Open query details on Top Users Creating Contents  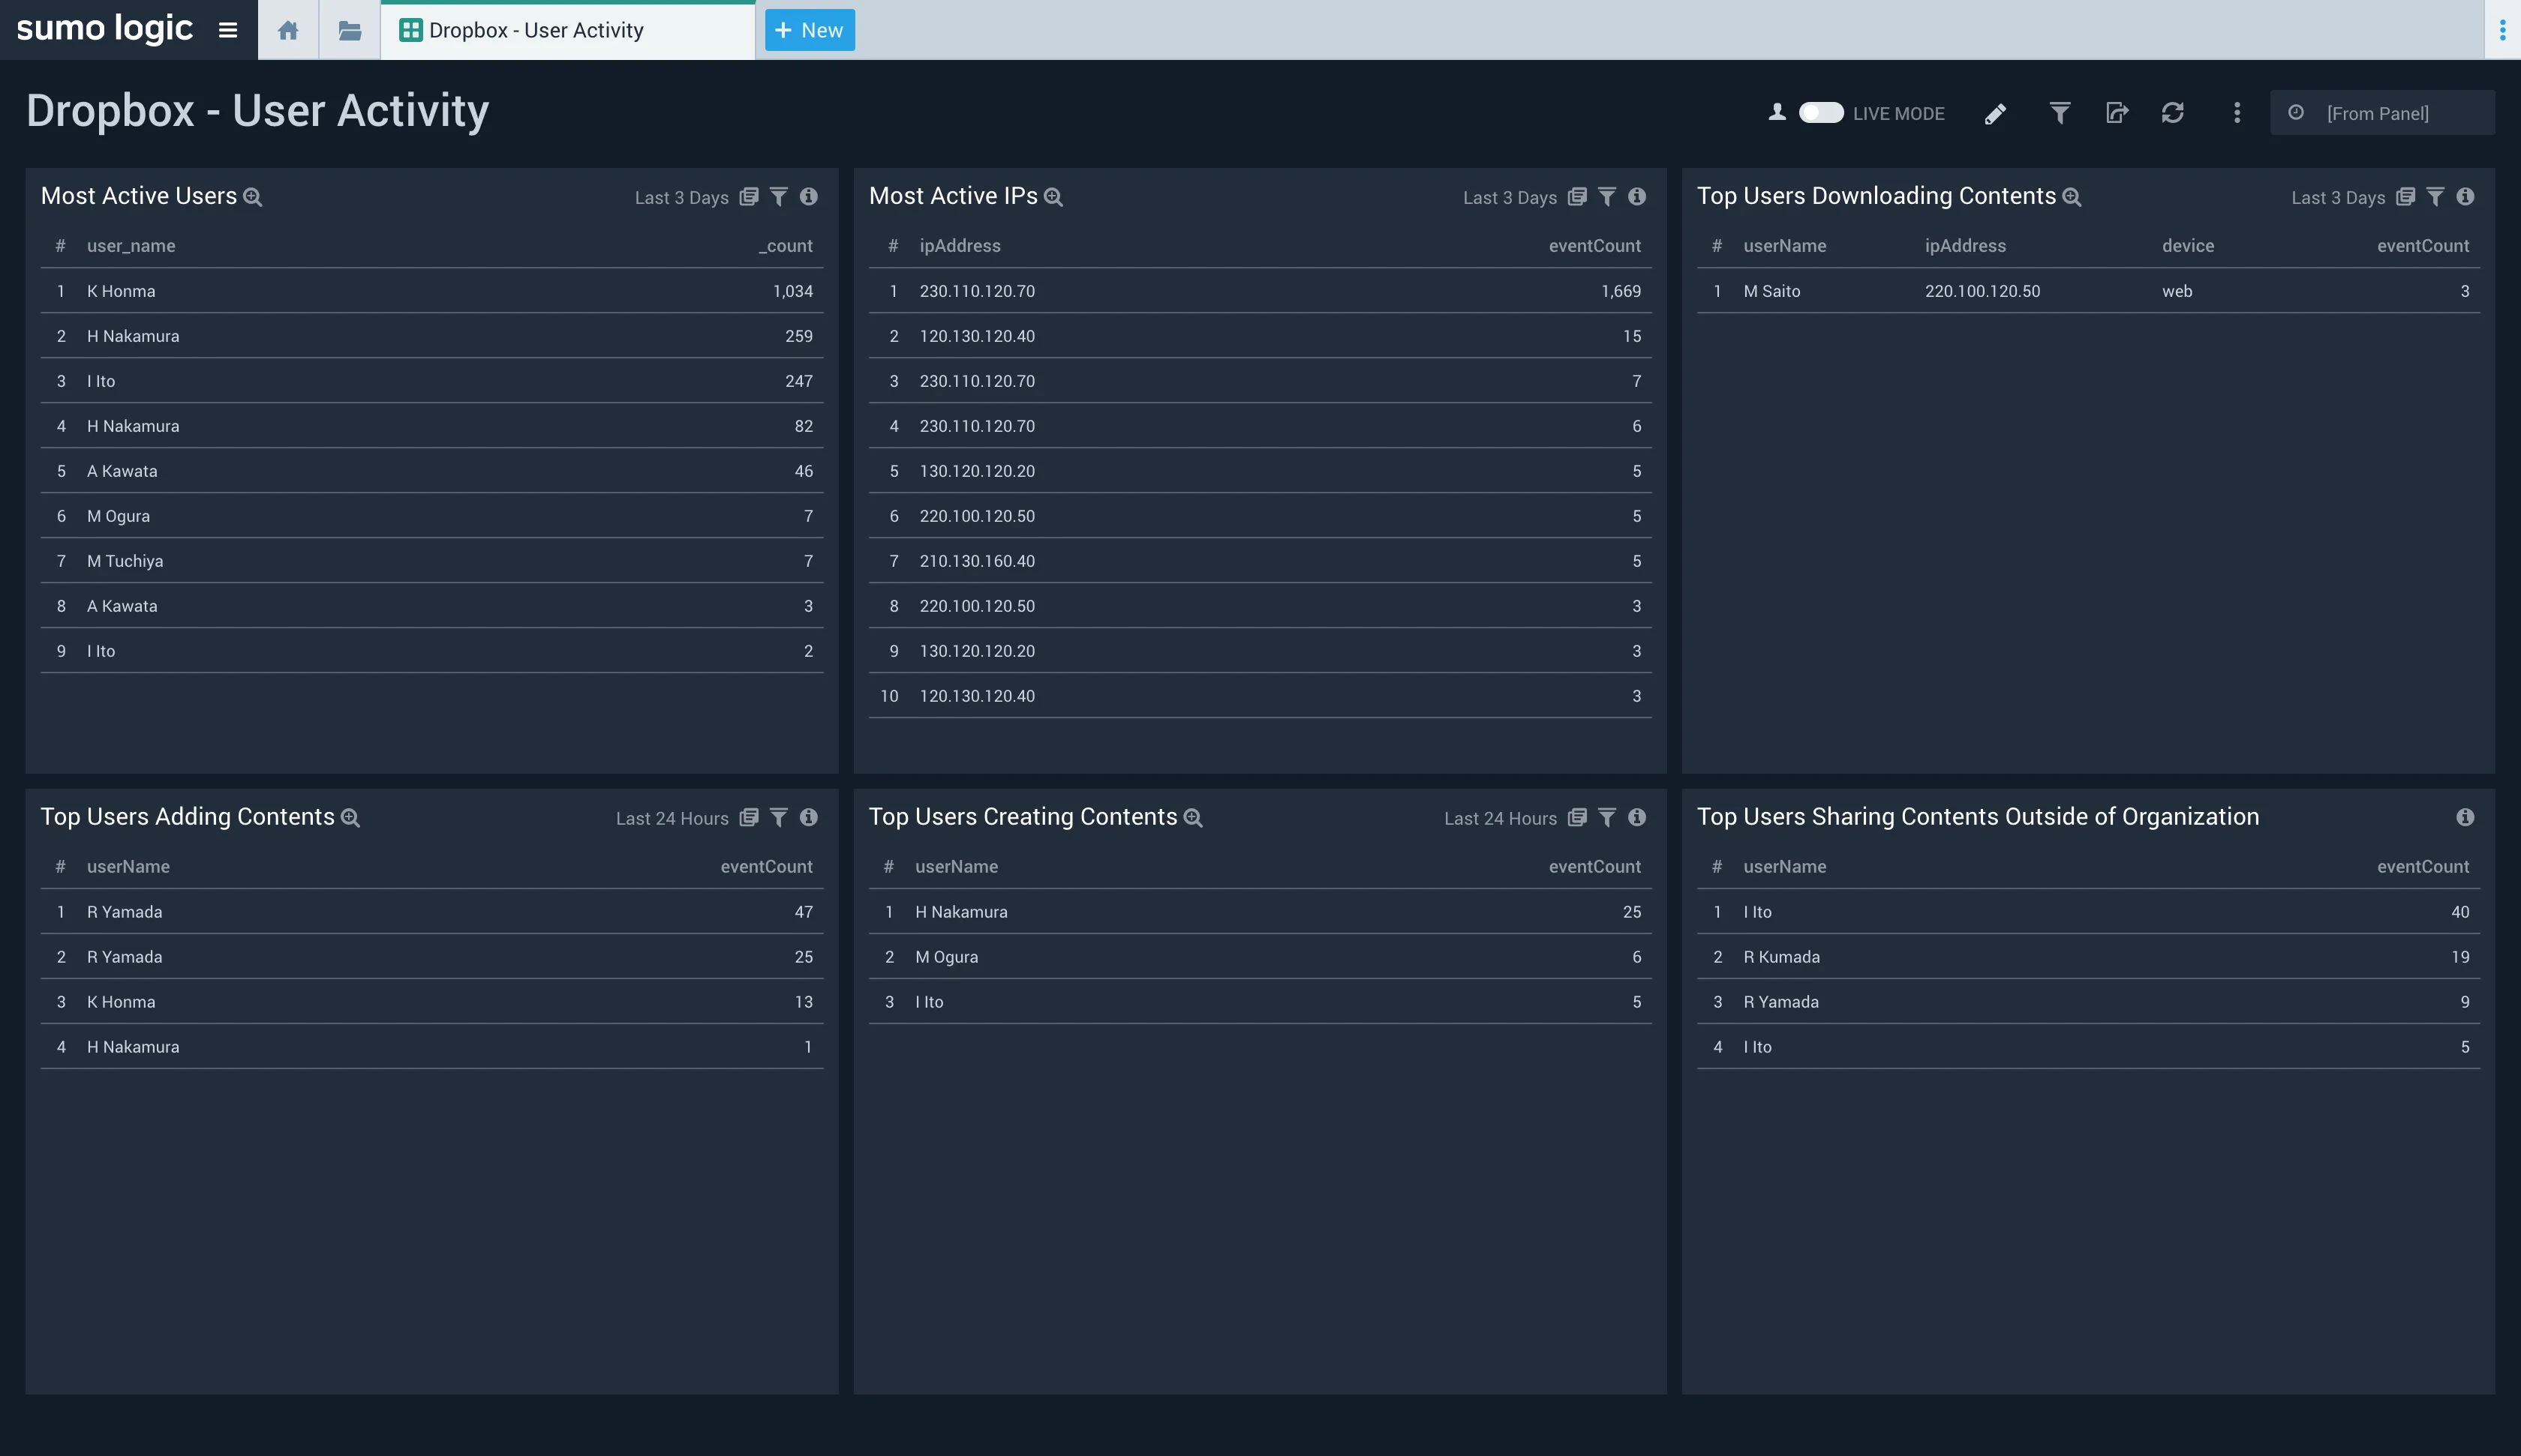(1576, 818)
